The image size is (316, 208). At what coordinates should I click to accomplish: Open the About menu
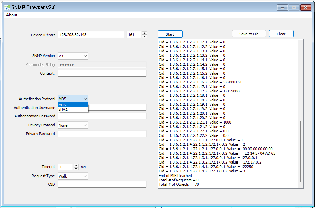tap(11, 15)
